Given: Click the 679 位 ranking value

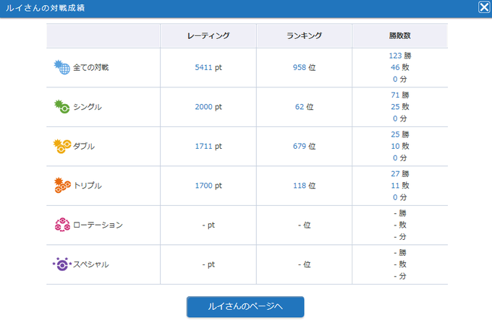Looking at the screenshot, I should [x=304, y=147].
